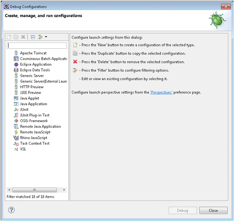Image resolution: width=235 pixels, height=222 pixels.
Task: Select the J2EE Preview label
Action: pos(31,93)
